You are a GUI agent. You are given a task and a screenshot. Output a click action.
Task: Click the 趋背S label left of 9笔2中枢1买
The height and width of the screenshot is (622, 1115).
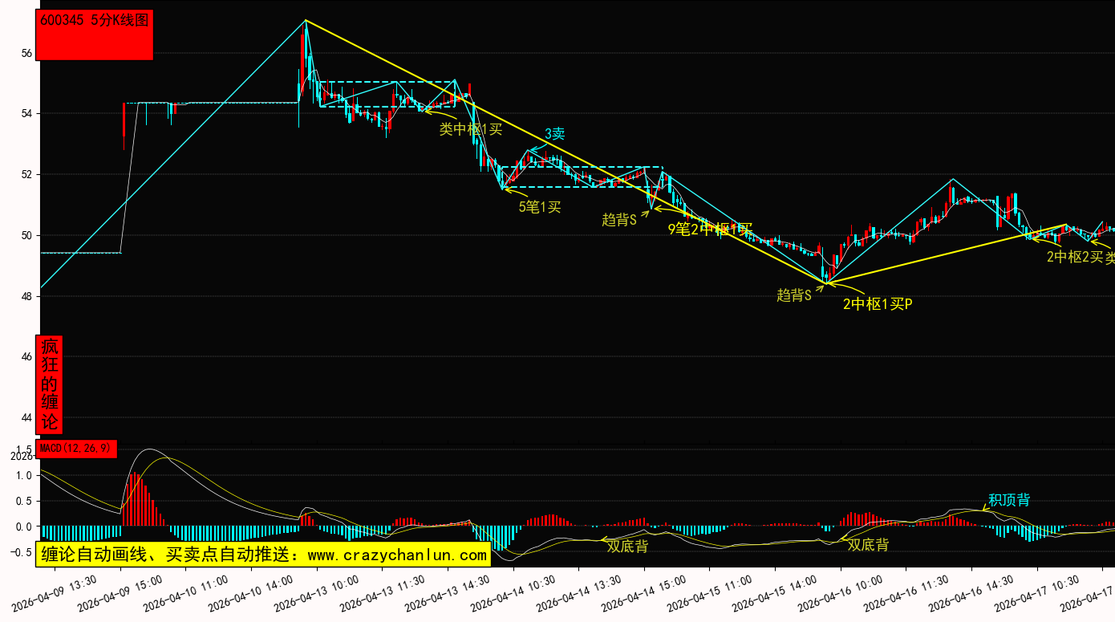pos(619,220)
